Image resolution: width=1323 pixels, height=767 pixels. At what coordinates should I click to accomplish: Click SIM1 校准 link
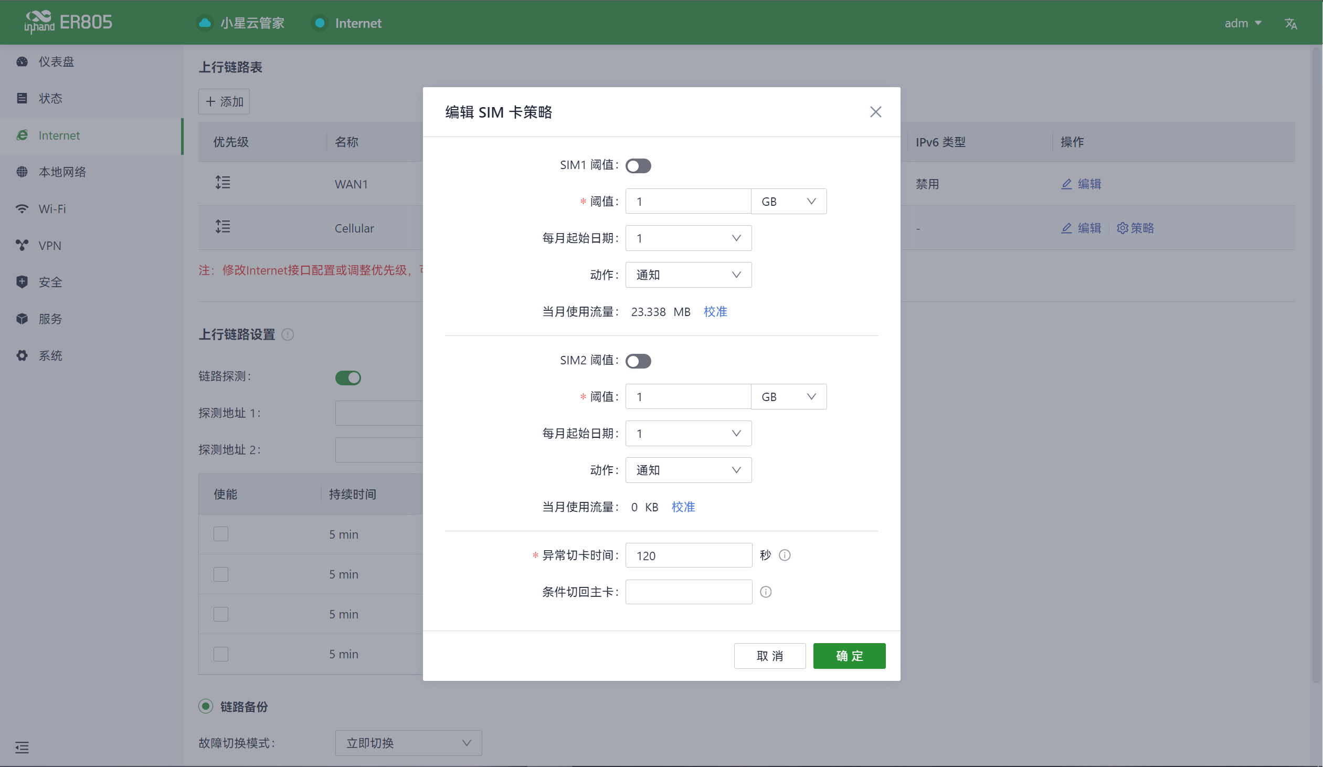pyautogui.click(x=715, y=311)
